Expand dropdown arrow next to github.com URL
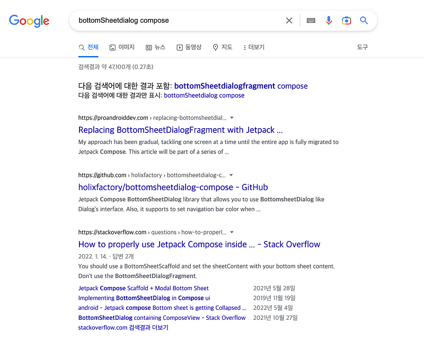 [x=231, y=175]
